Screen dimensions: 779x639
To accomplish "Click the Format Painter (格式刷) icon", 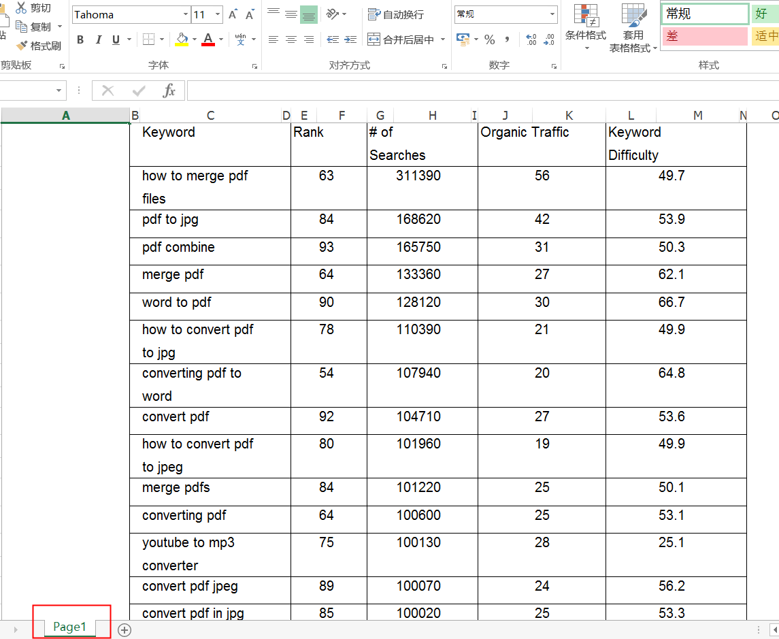I will point(22,46).
